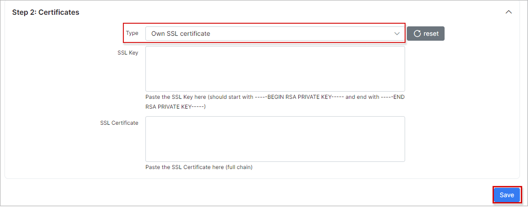Click the 'Type' field label

tap(132, 33)
